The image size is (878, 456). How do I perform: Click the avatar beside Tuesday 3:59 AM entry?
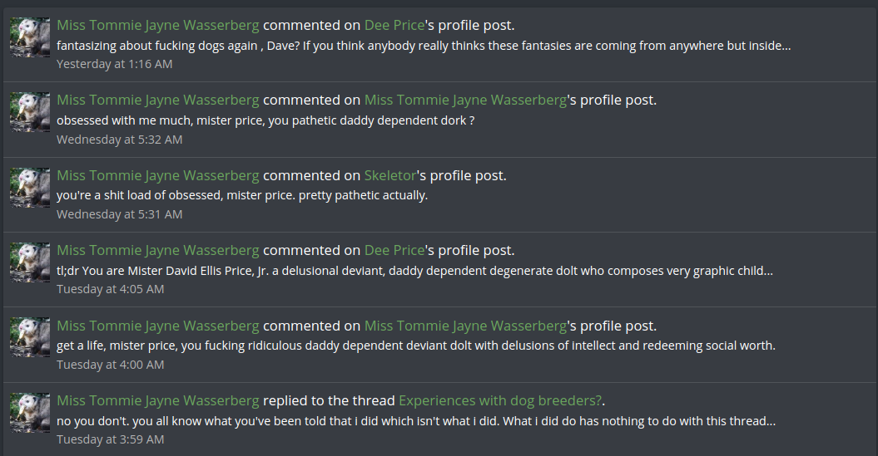30,413
